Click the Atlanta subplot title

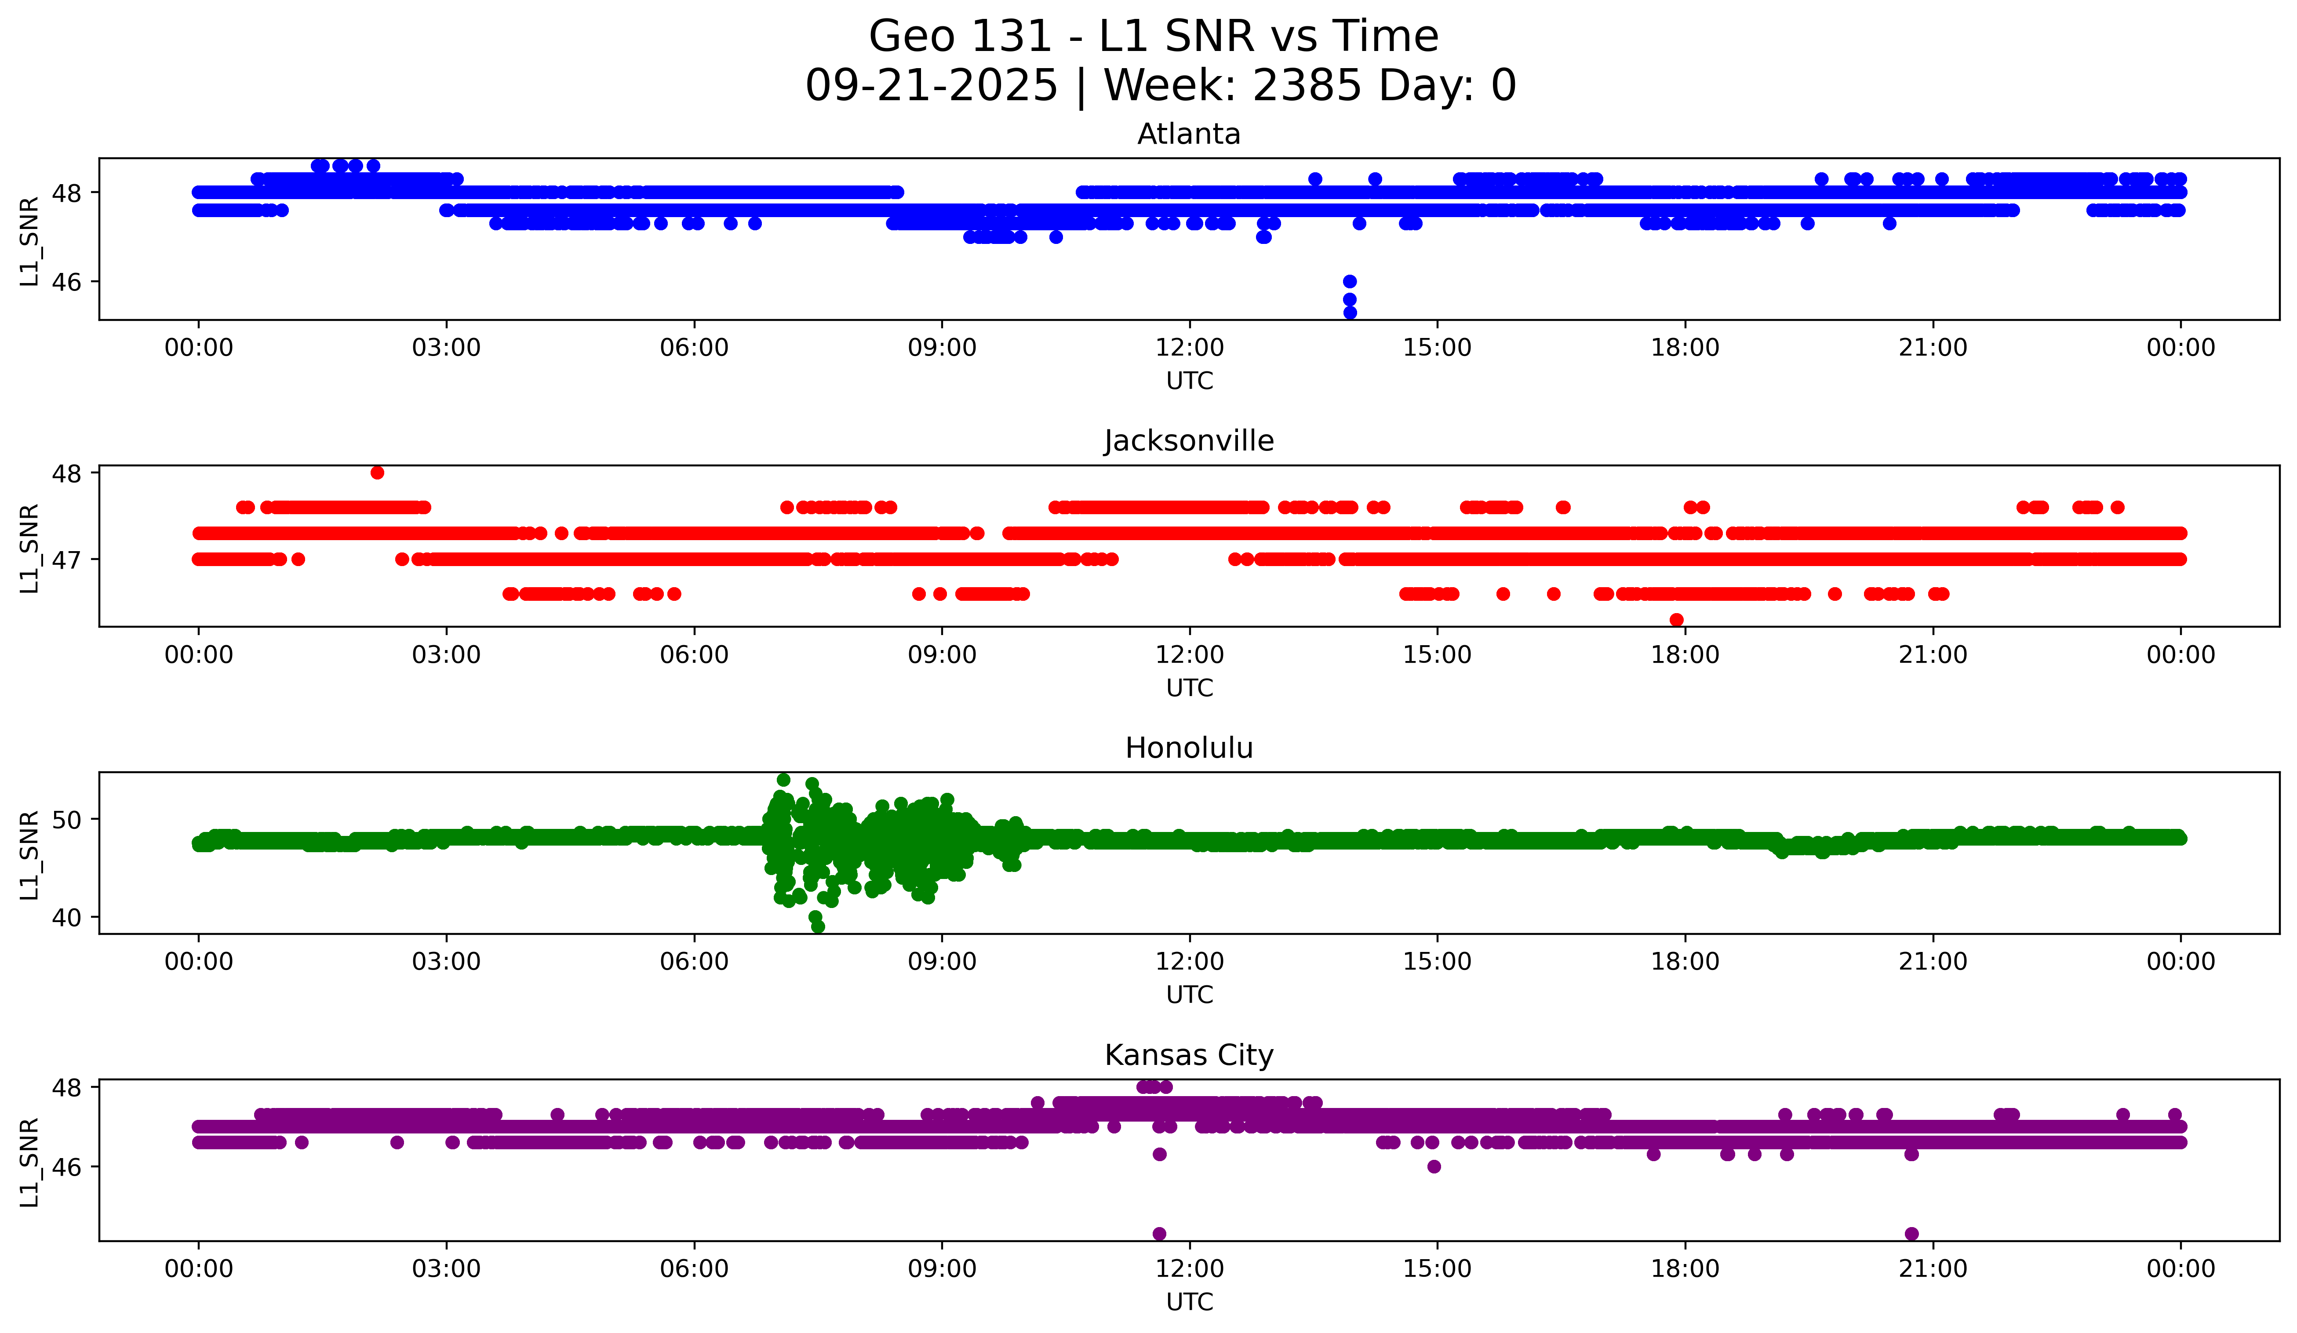(x=1189, y=134)
